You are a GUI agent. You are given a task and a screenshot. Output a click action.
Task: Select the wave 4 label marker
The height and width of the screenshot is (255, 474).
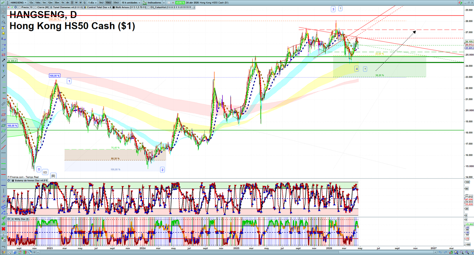tap(357, 69)
